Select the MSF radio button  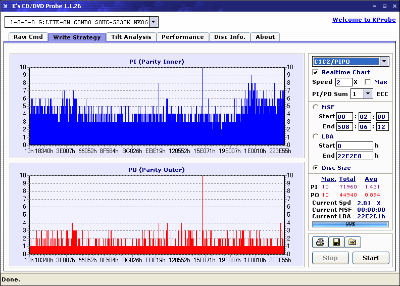[x=316, y=107]
